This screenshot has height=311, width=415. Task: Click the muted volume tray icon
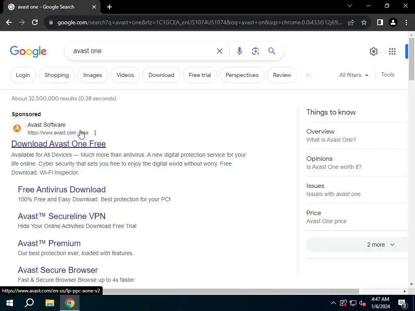pos(363,303)
